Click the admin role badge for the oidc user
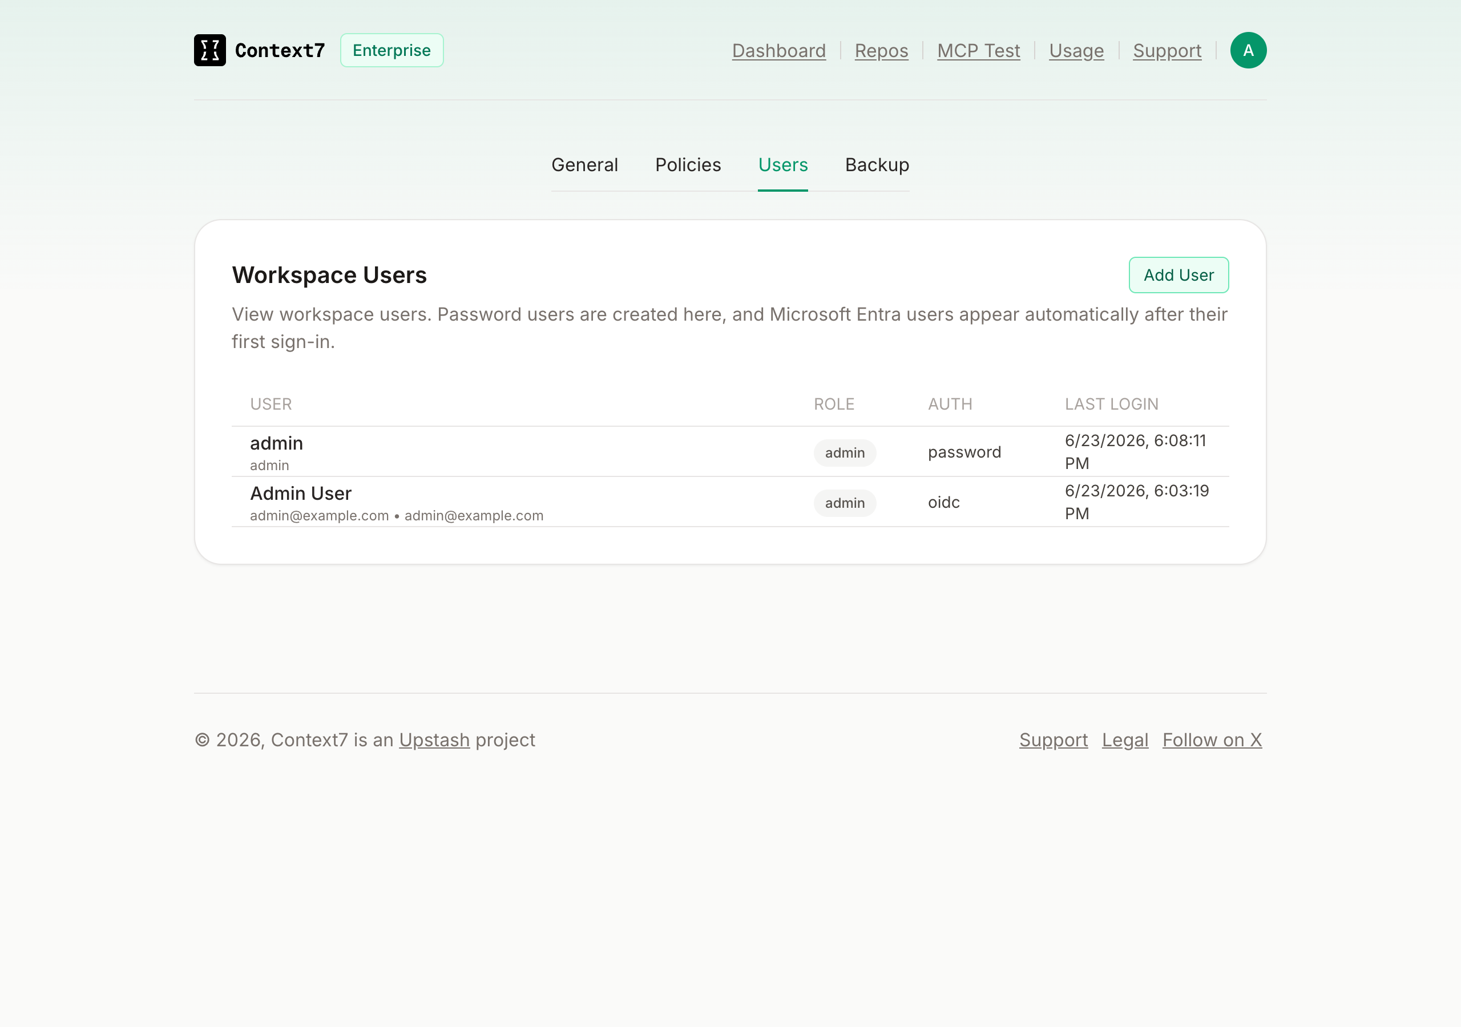 click(x=845, y=503)
